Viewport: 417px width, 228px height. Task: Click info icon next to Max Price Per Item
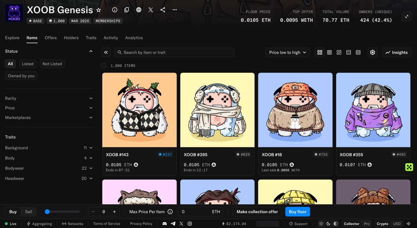[170, 212]
